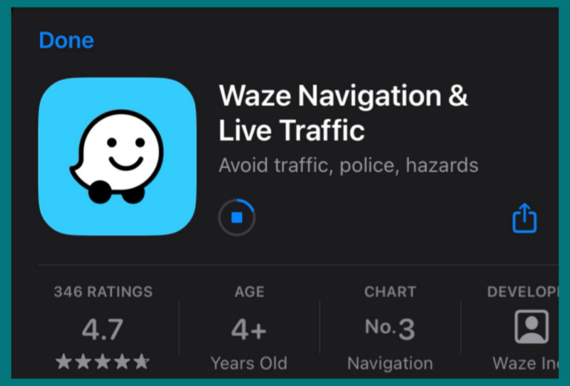Viewport: 570px width, 386px height.
Task: Open the share sheet icon
Action: tap(525, 218)
